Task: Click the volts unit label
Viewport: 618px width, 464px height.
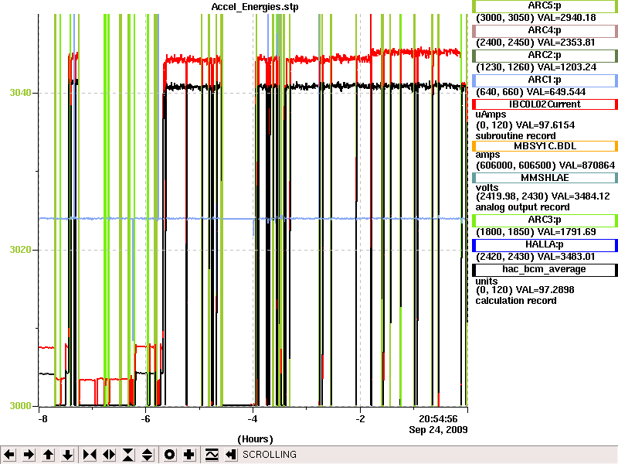Action: coord(487,188)
